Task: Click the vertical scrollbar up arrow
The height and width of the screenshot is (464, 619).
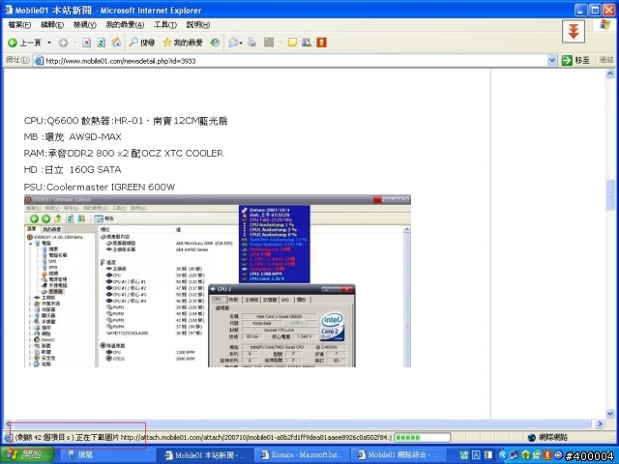Action: 610,73
